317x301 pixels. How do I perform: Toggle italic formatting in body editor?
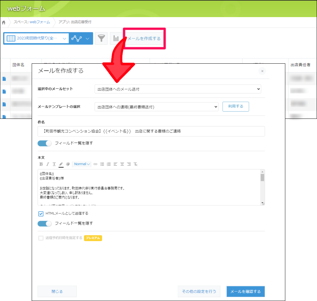48,164
